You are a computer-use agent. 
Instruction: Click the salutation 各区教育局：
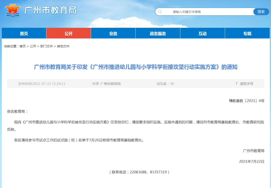click(18, 111)
